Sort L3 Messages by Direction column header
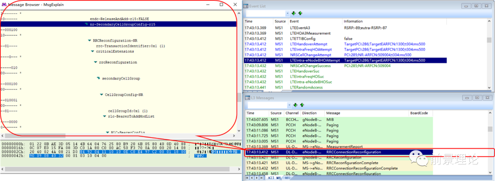Viewport: 495px width, 181px height. pos(312,113)
